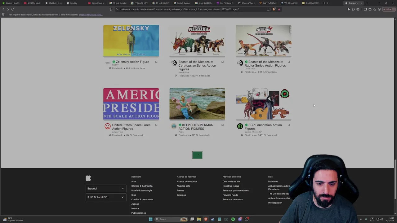
Task: Bookmark the Raptor Series Action Figures project
Action: coord(289,62)
